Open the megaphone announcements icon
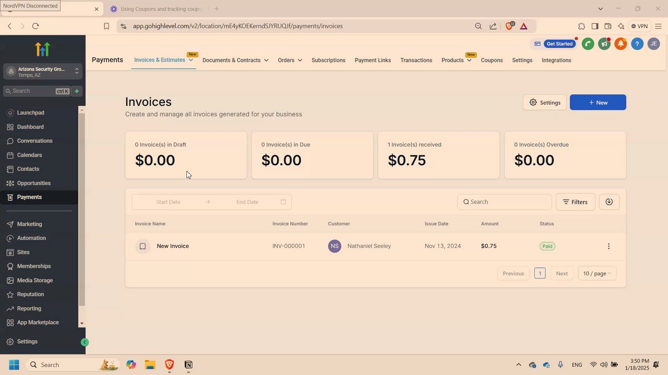This screenshot has width=668, height=375. pyautogui.click(x=604, y=44)
